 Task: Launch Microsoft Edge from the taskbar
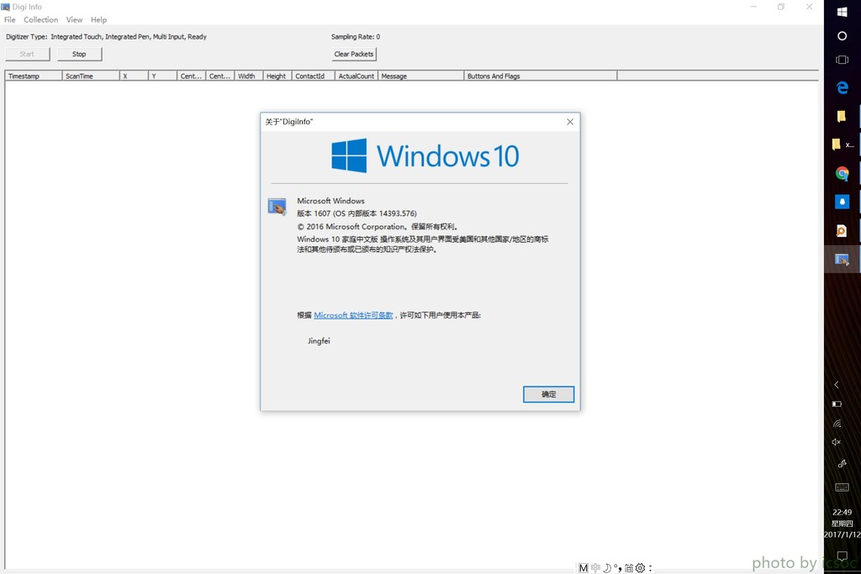click(x=842, y=87)
